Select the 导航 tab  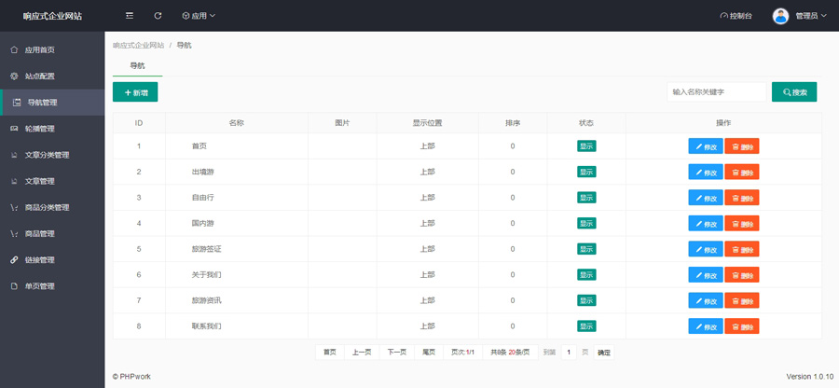pos(137,66)
